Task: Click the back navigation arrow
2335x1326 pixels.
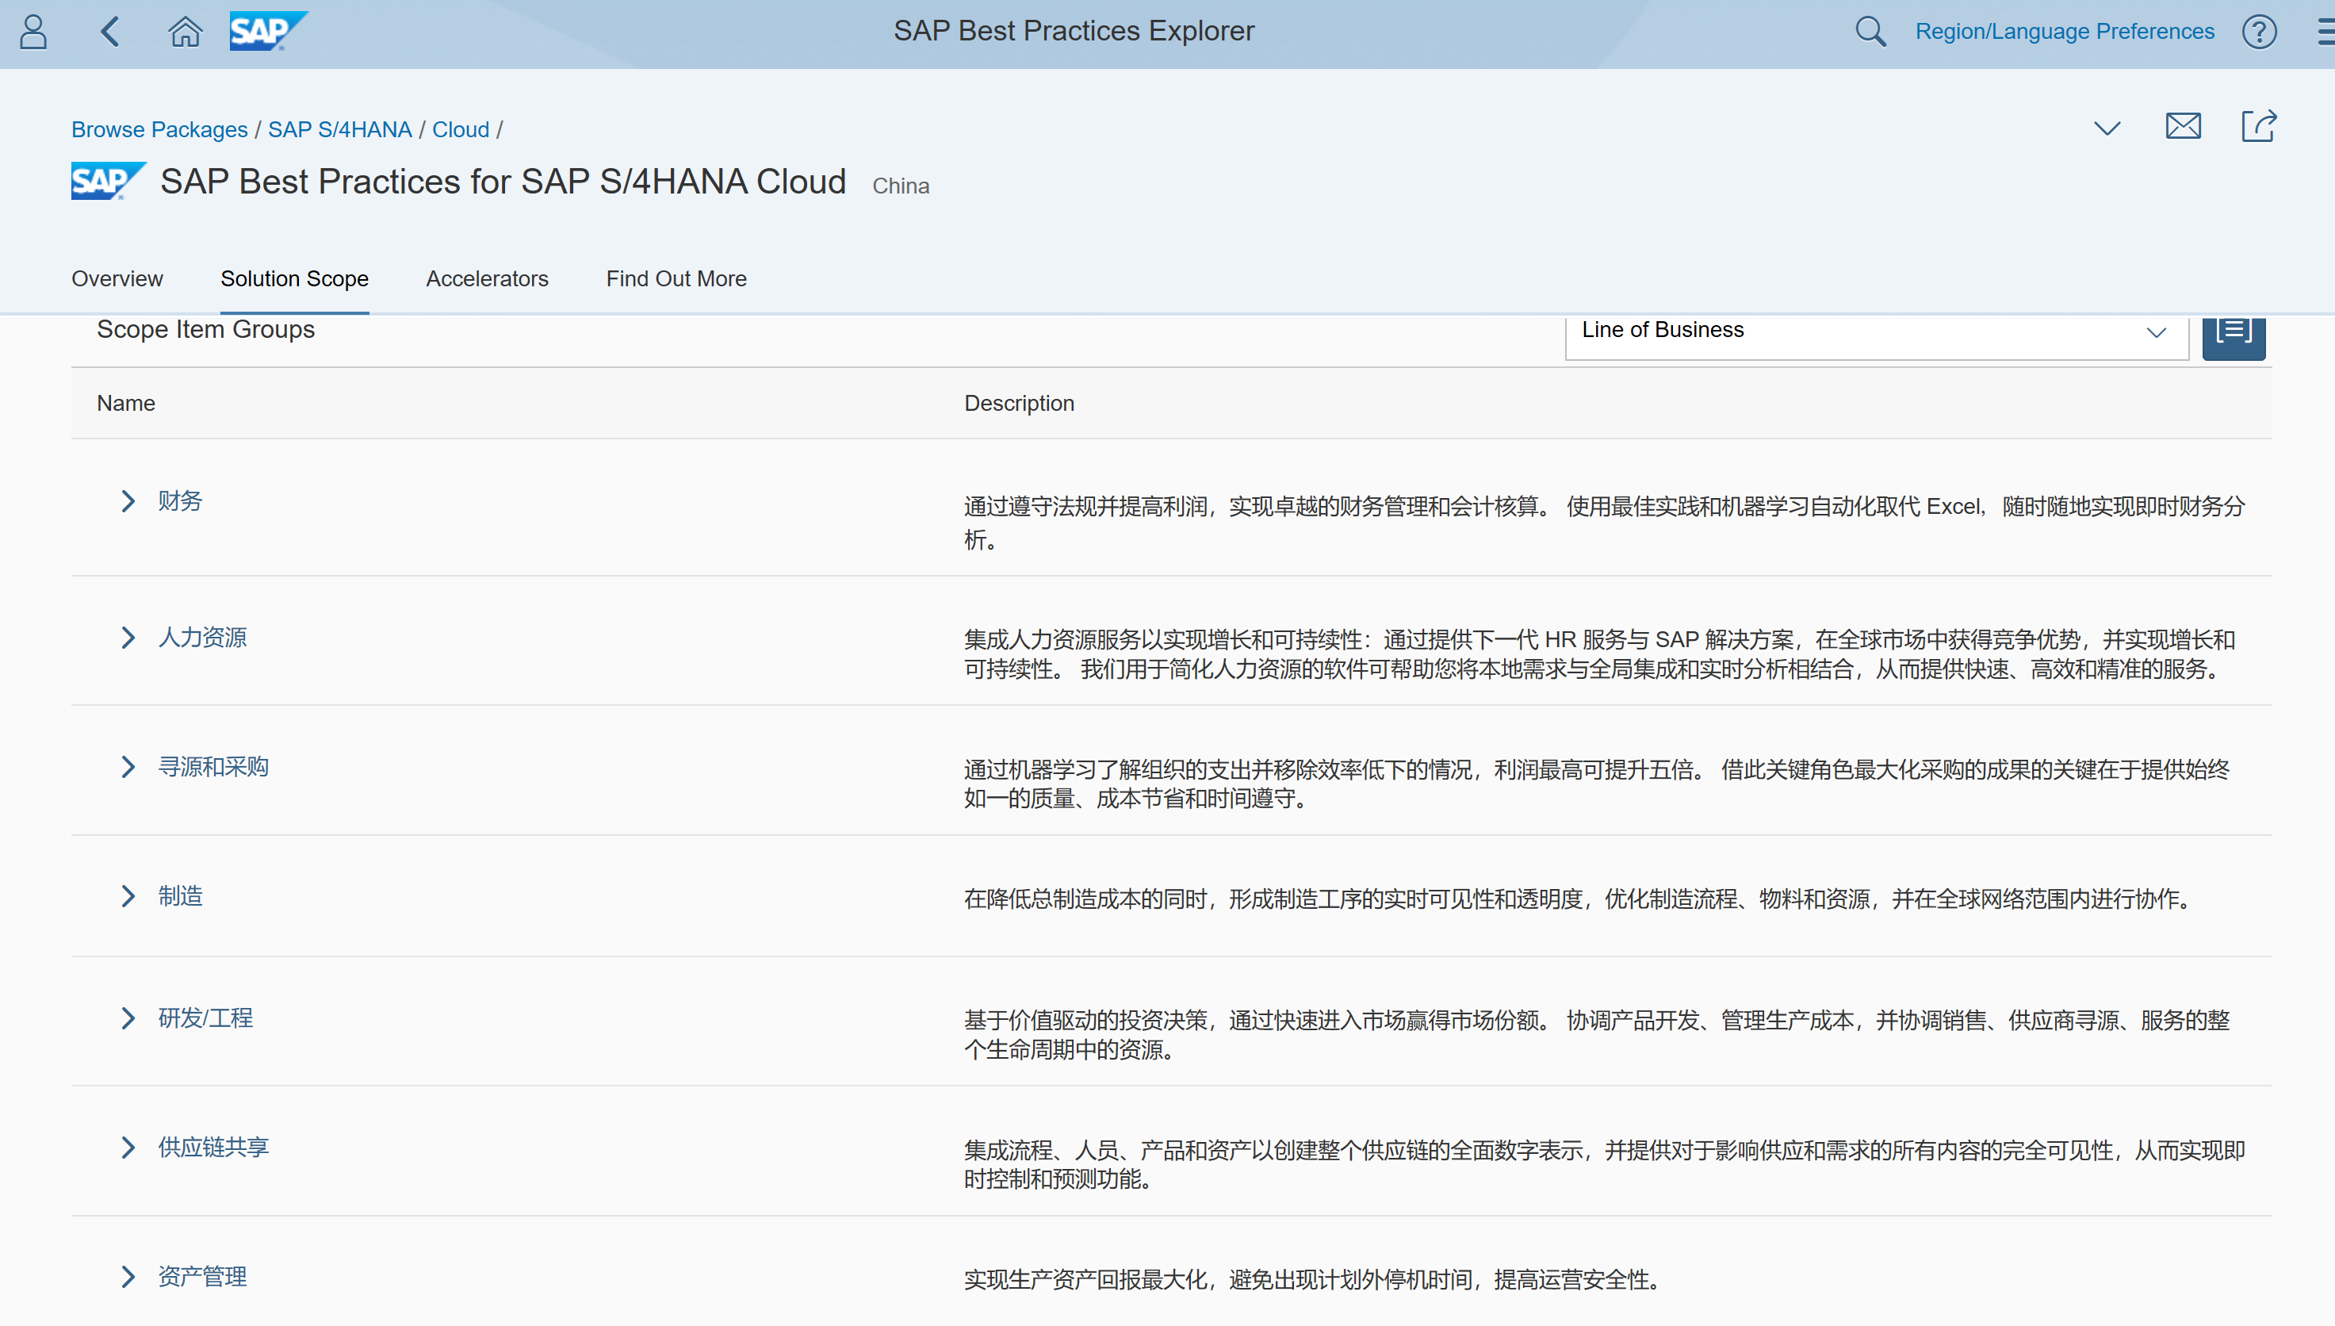Action: 109,31
